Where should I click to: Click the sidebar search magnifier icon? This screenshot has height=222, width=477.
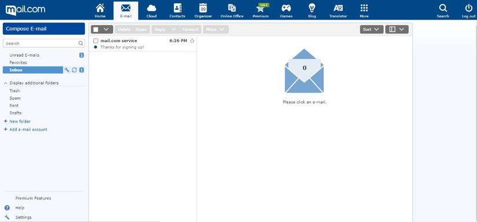point(80,43)
